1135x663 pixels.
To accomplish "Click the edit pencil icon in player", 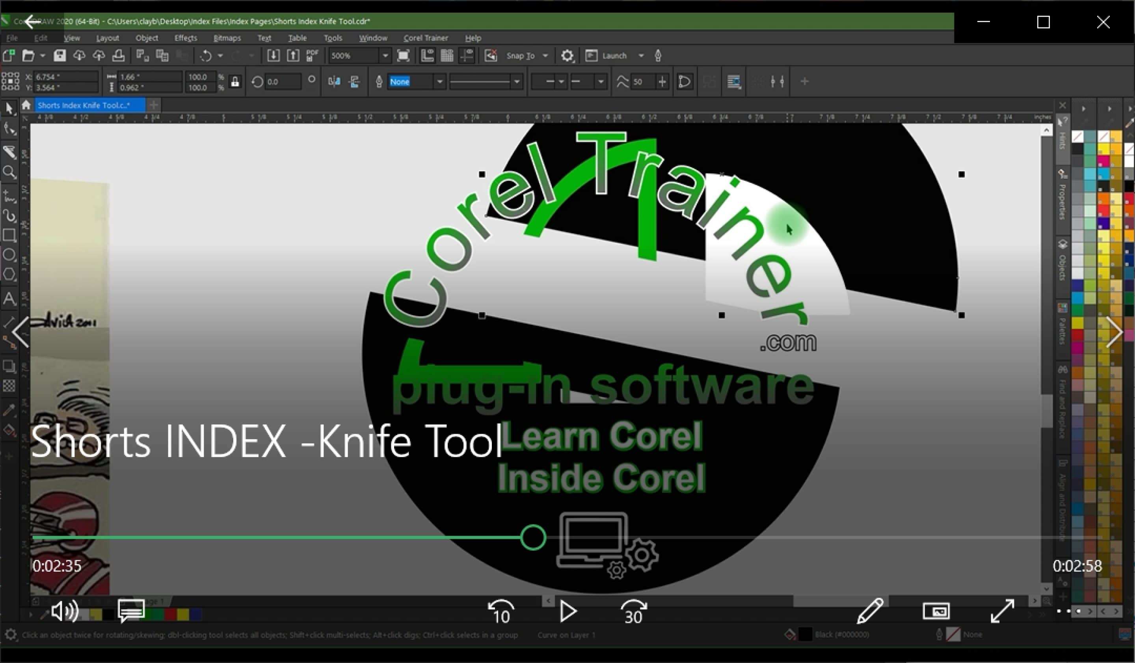I will (x=870, y=611).
